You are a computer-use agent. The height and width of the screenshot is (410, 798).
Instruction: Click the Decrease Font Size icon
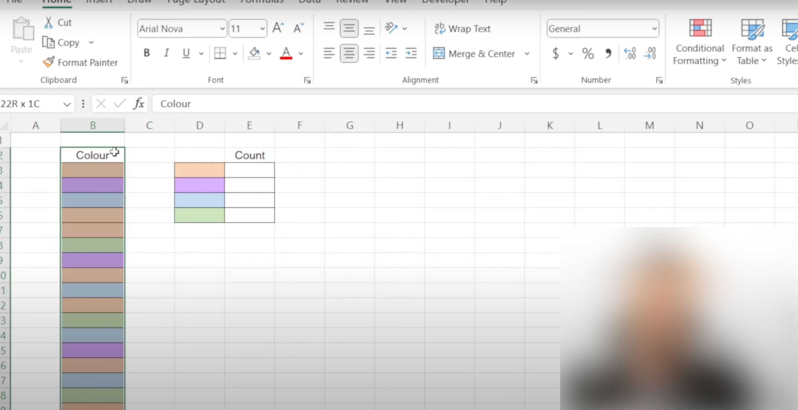pyautogui.click(x=298, y=28)
